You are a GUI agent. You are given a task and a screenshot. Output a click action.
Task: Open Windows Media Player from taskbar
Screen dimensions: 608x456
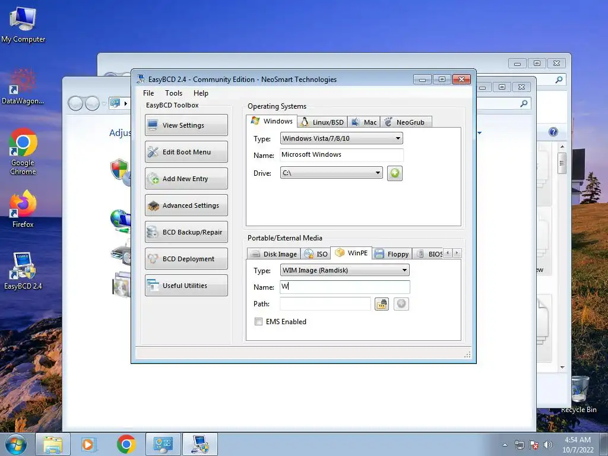(x=88, y=444)
